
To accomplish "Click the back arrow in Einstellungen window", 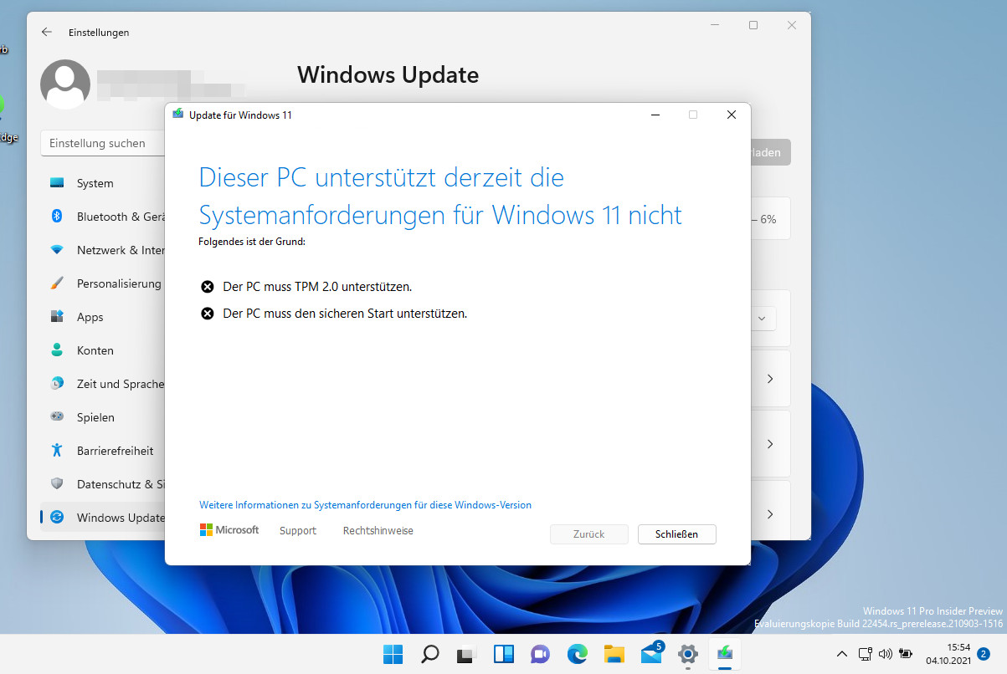I will click(x=47, y=32).
